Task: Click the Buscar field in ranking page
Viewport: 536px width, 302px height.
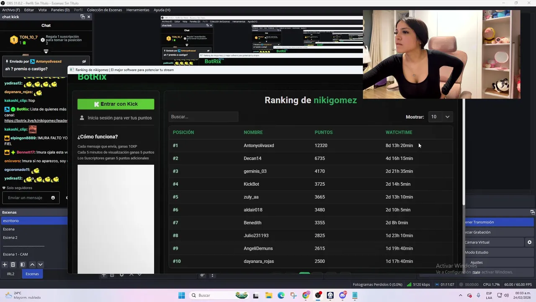Action: pos(204,117)
